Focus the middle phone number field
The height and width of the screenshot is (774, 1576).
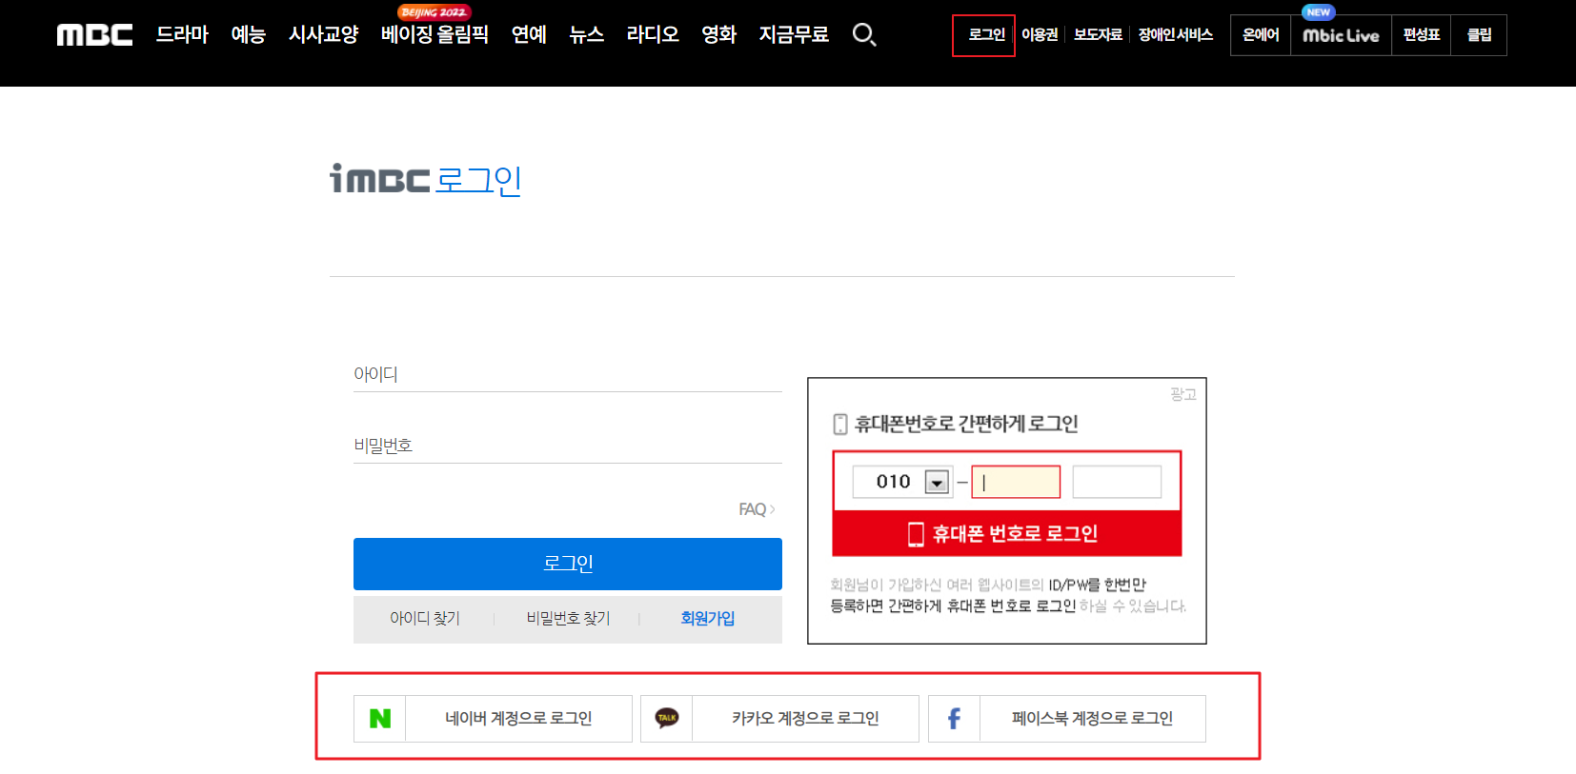(x=1016, y=482)
